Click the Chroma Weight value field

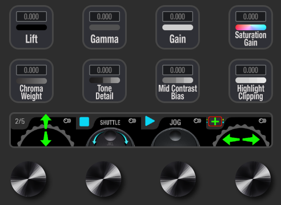(31, 70)
